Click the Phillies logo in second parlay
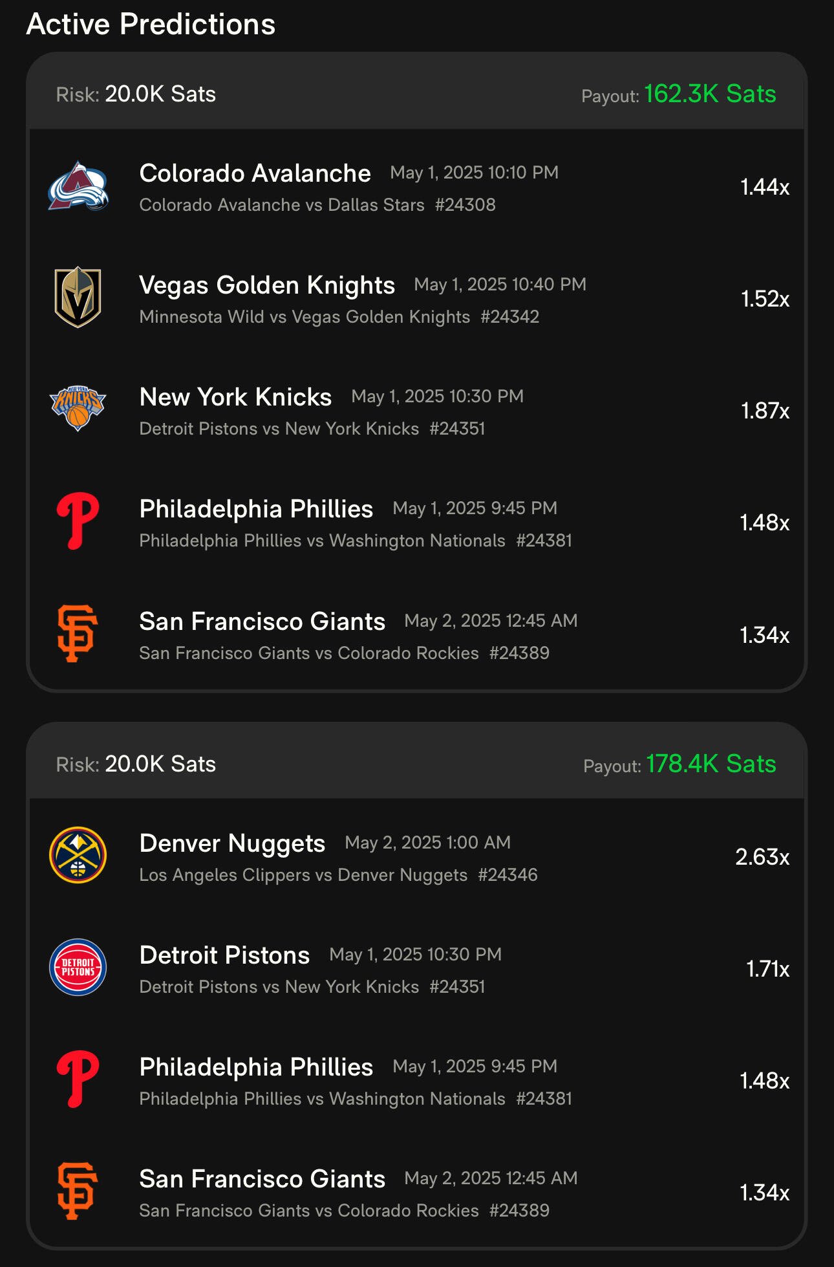Image resolution: width=834 pixels, height=1267 pixels. 78,1079
